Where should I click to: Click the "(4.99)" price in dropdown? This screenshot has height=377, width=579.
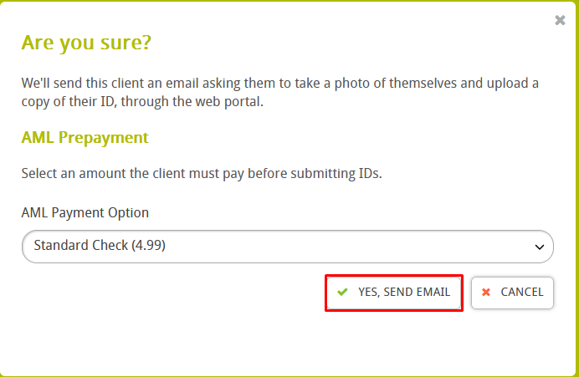pyautogui.click(x=154, y=247)
